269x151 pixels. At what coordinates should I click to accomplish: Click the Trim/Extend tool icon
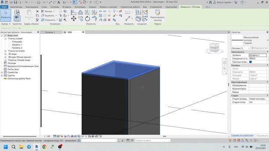(x=94, y=18)
